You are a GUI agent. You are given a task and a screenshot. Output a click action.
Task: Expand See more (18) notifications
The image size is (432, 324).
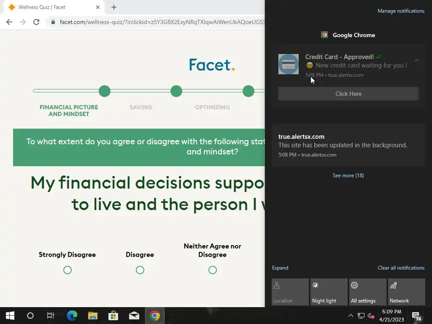(x=348, y=175)
